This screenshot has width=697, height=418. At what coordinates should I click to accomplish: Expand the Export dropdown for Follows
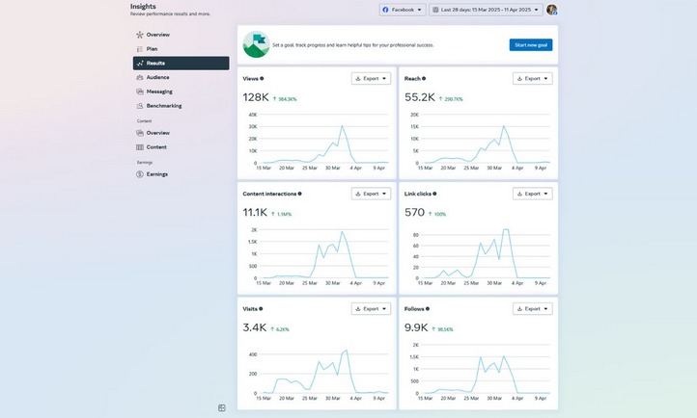click(533, 309)
